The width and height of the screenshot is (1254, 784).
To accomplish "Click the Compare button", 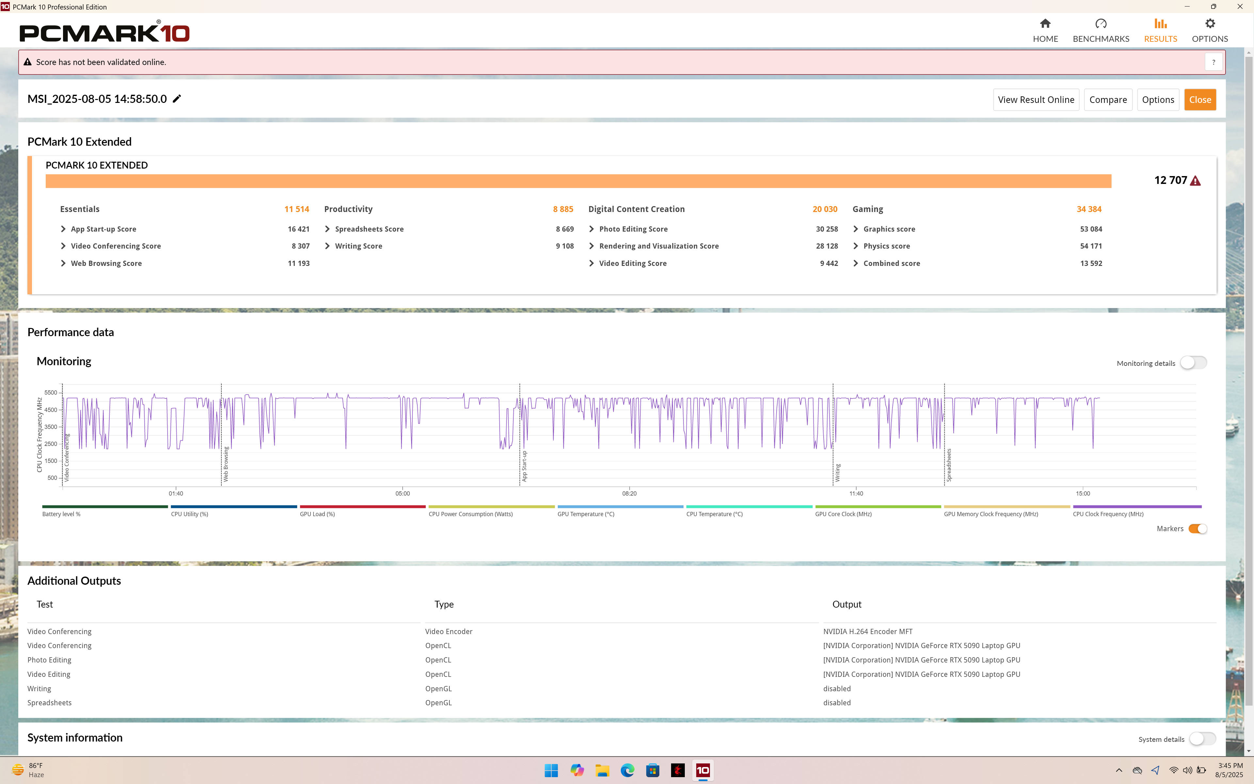I will tap(1108, 100).
